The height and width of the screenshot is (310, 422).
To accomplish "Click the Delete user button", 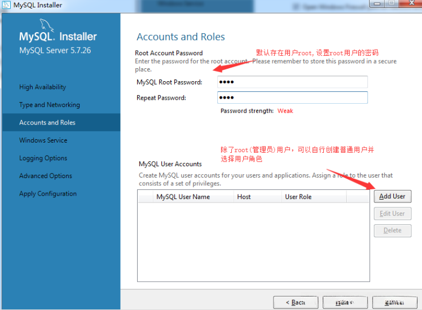I will 393,231.
